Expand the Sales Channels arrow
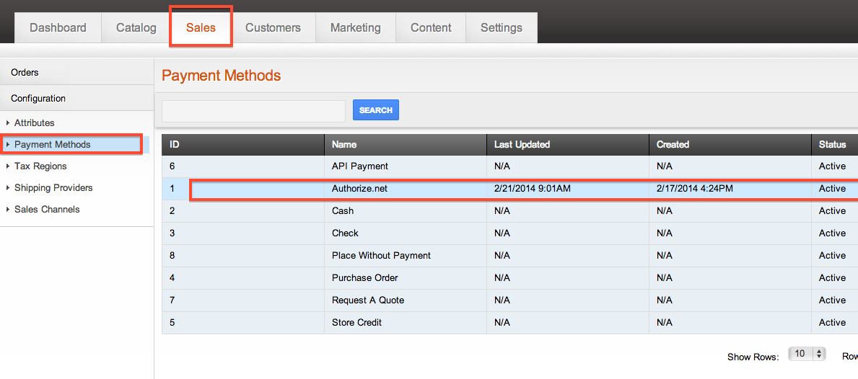Viewport: 858px width, 379px height. 8,210
